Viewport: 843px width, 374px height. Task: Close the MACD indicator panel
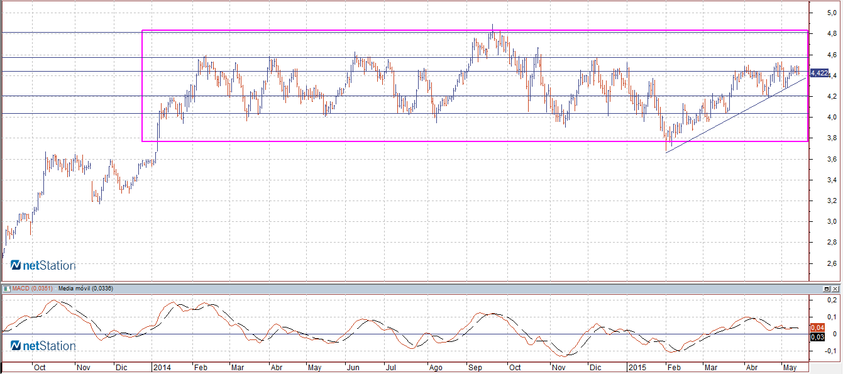tap(835, 289)
